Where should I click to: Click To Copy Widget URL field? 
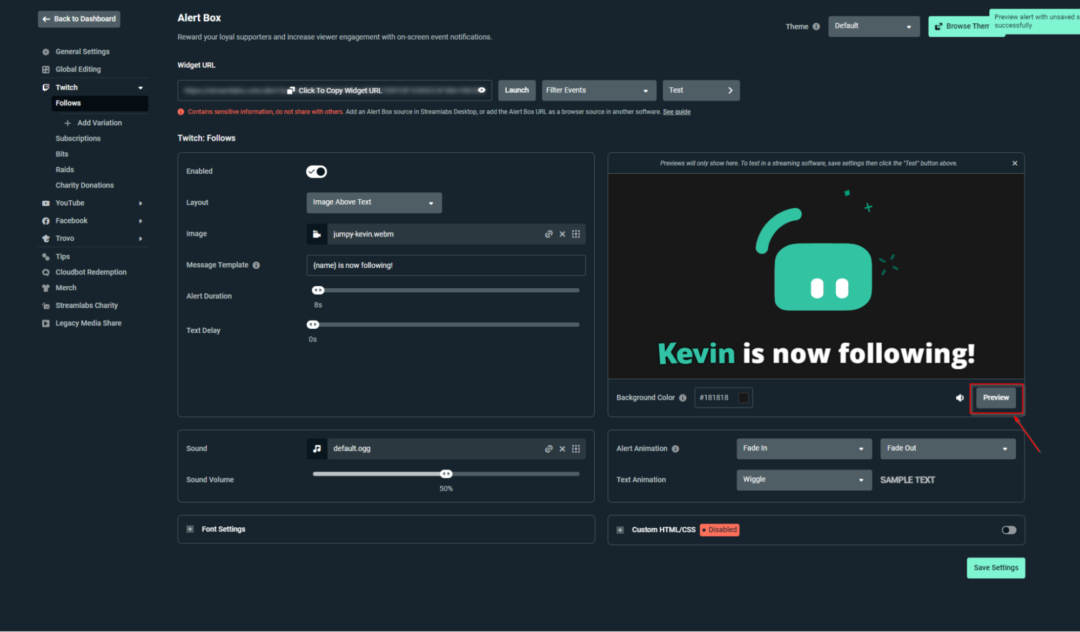pyautogui.click(x=334, y=91)
